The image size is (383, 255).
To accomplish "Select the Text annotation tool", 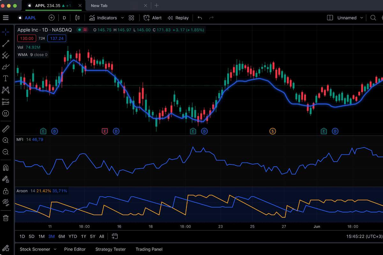I will [x=5, y=78].
